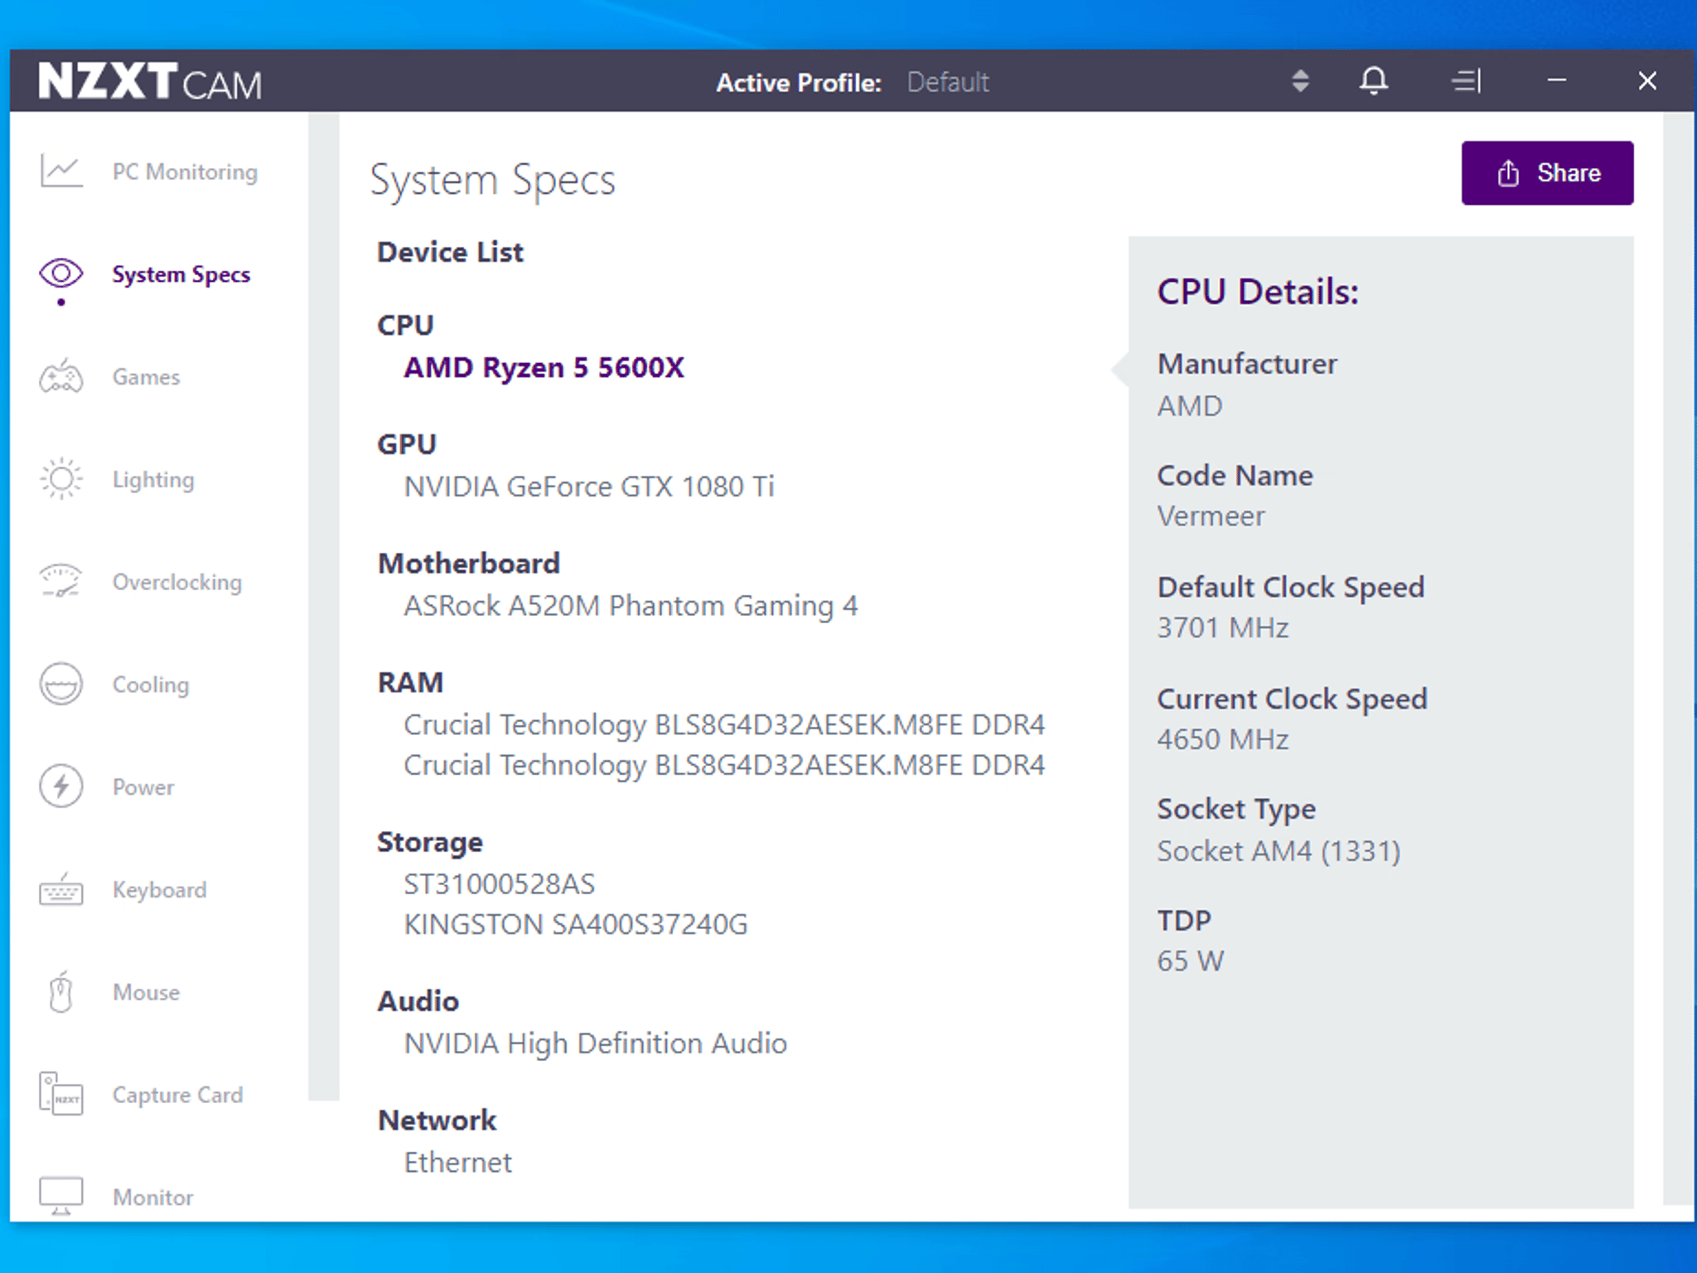Collapse the sidebar with the menu icon
This screenshot has width=1697, height=1273.
click(1466, 81)
